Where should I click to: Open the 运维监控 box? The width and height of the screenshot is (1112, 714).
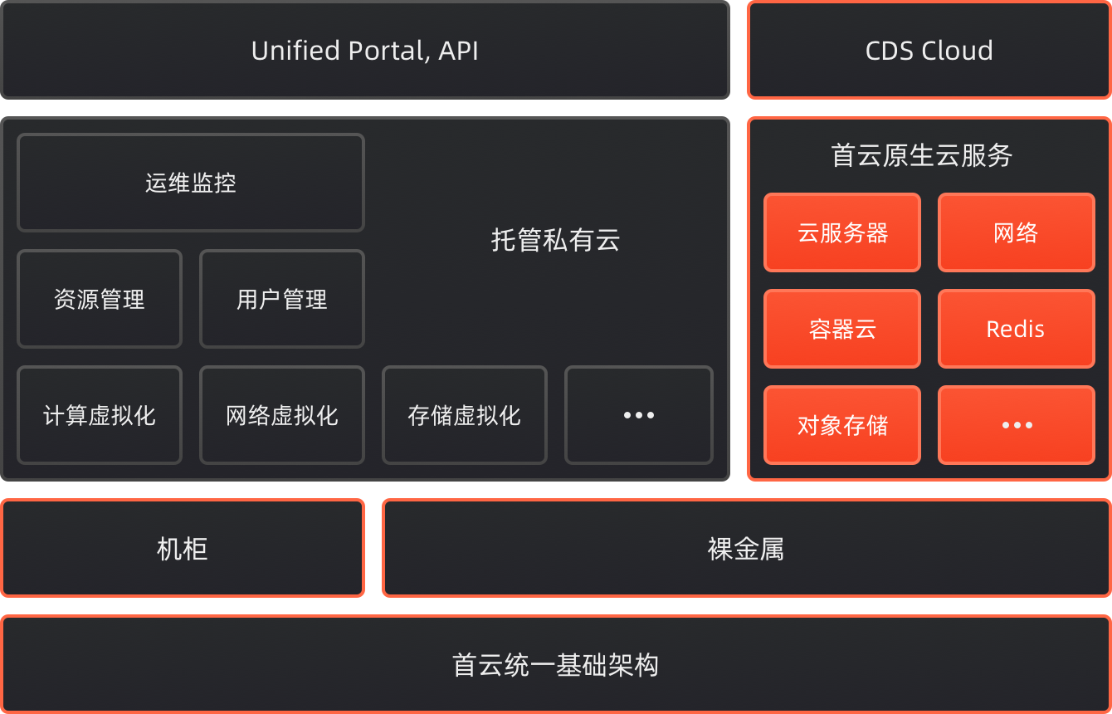tap(191, 183)
